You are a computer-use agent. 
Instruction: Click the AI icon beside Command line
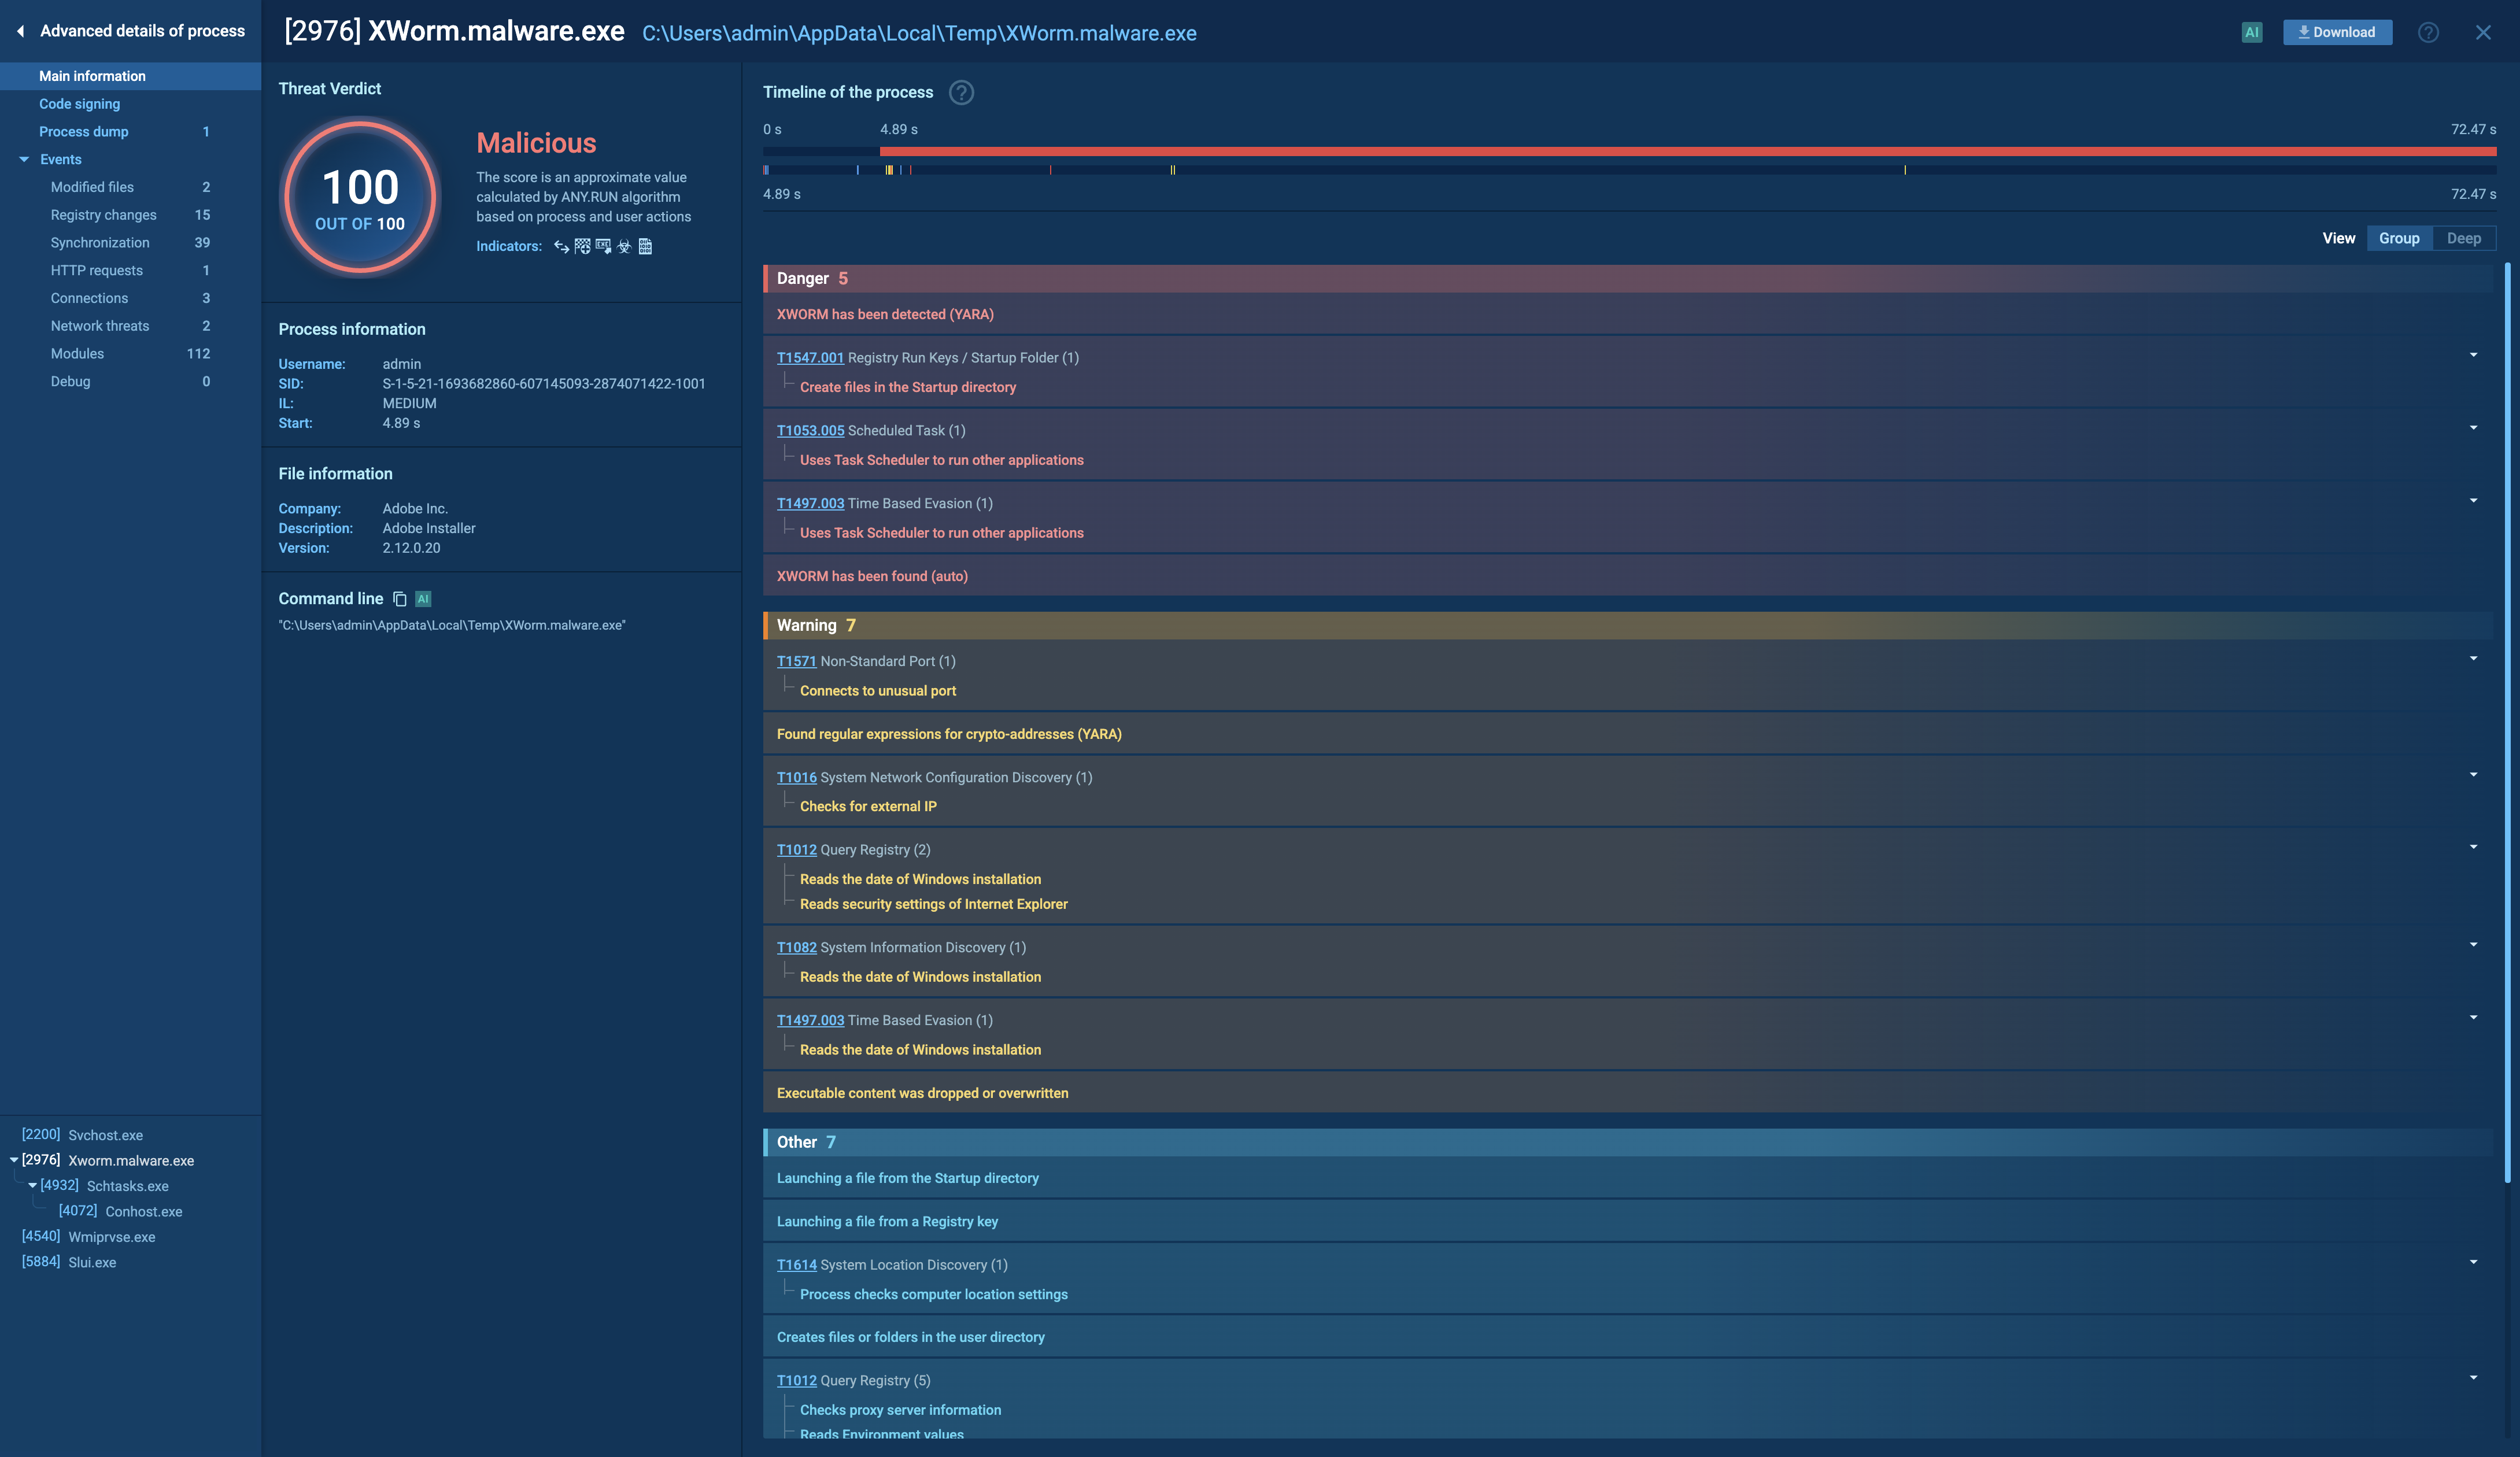coord(423,599)
